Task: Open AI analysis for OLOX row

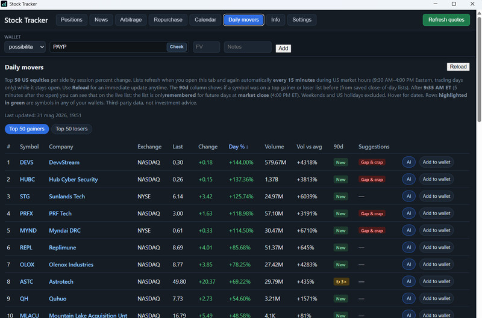Action: (x=408, y=264)
